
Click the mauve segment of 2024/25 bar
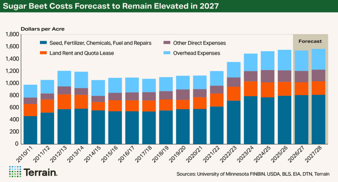coord(267,76)
